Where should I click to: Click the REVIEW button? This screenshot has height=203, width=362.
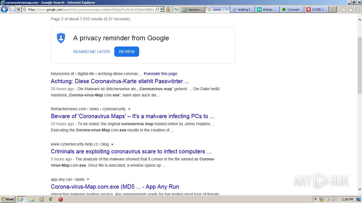tap(127, 52)
